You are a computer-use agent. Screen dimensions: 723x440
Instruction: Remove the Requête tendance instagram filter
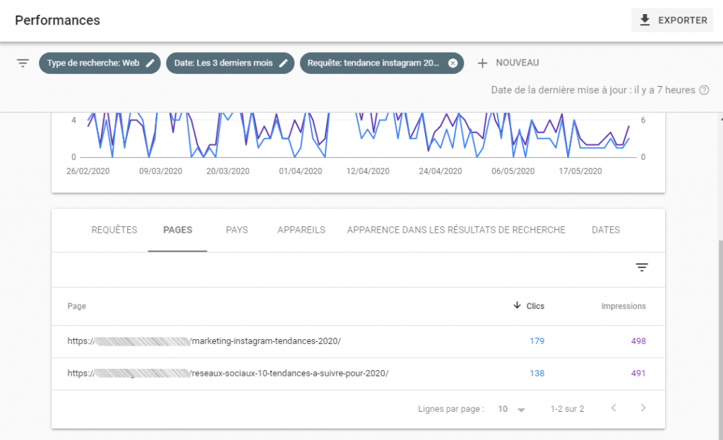pos(453,63)
